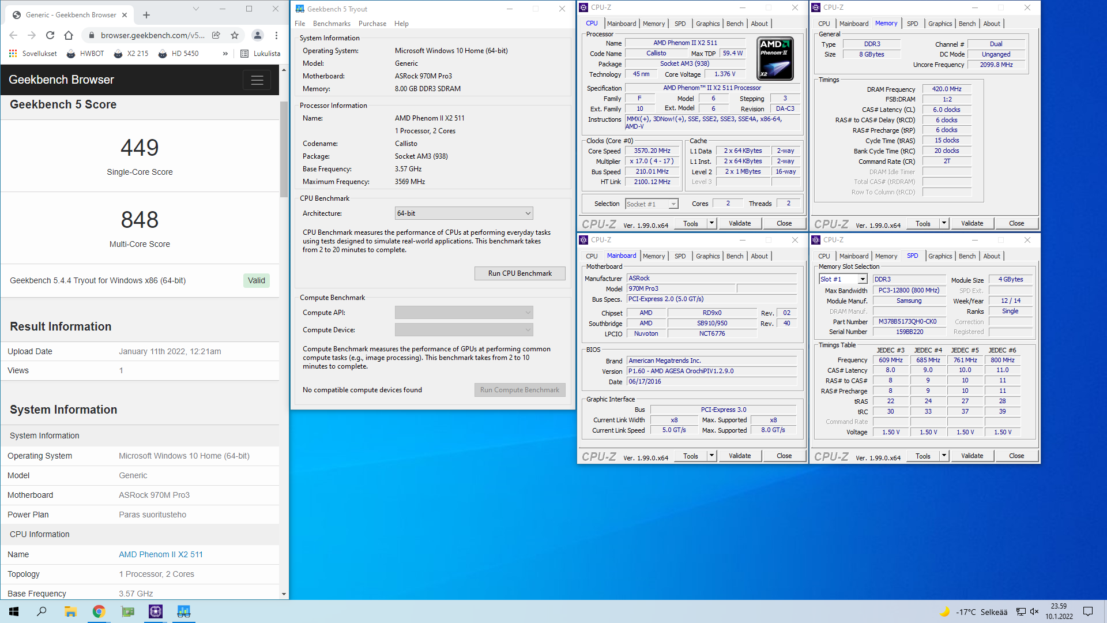1107x623 pixels.
Task: Open HD 5450 bookmark
Action: (x=178, y=54)
